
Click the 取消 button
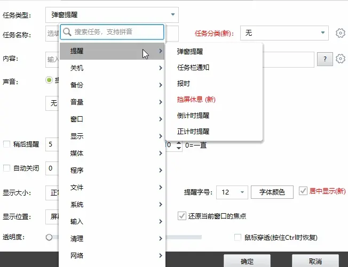[315, 261]
